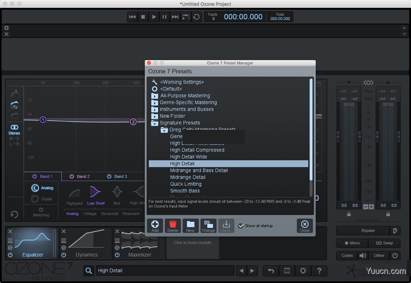Open preset search magnifier
Screen dimensions: 411x283
89,271
